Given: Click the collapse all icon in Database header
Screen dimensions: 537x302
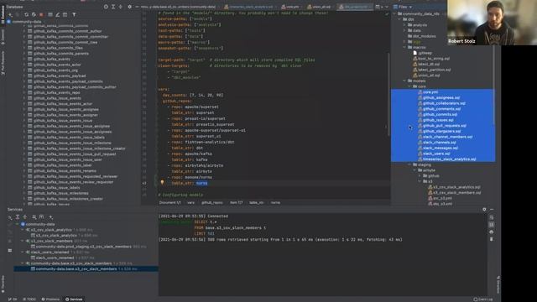Looking at the screenshot, I should (x=121, y=7).
